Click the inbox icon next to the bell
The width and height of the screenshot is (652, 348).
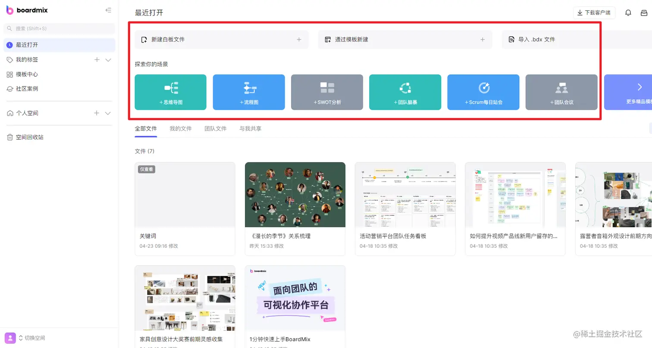click(644, 13)
